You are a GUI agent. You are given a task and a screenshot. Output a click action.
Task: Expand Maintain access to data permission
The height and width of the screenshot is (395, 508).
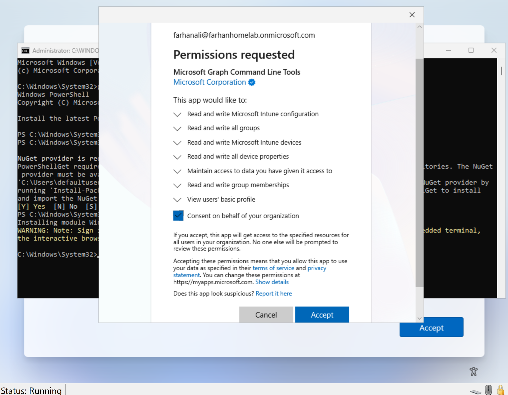pos(177,171)
